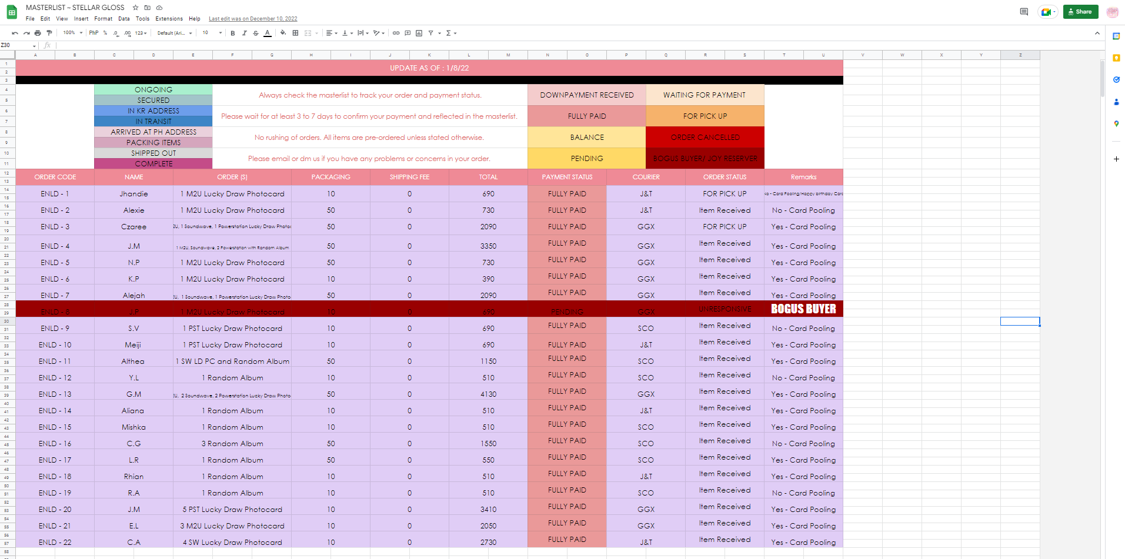The height and width of the screenshot is (559, 1125).
Task: Format as percent
Action: (x=105, y=33)
